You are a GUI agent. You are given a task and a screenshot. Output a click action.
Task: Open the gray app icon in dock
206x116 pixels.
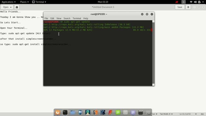[x=126, y=112]
